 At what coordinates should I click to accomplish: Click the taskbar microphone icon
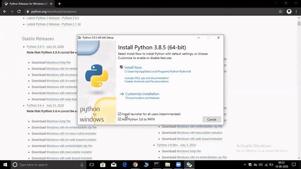(x=82, y=165)
